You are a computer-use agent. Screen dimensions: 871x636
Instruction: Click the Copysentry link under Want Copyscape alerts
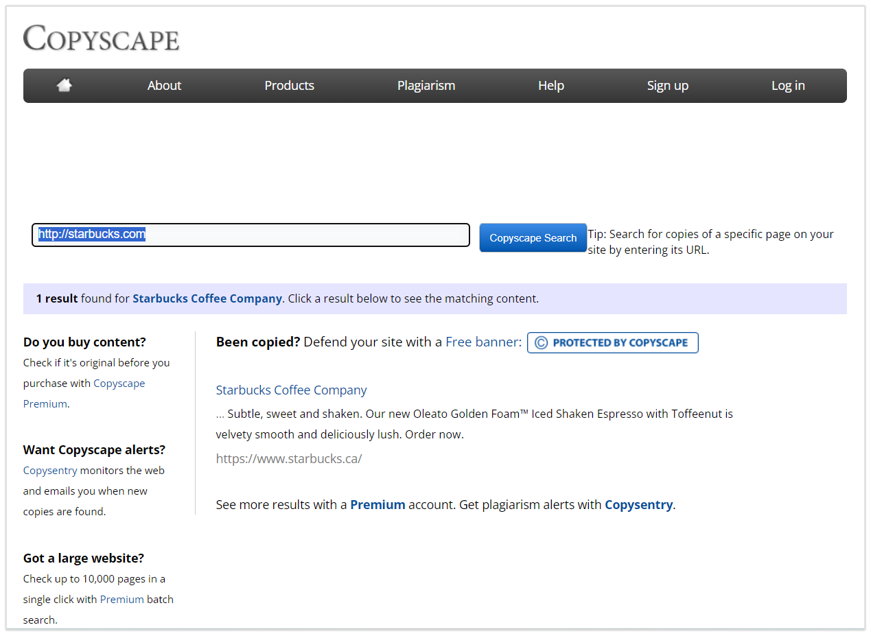point(50,471)
